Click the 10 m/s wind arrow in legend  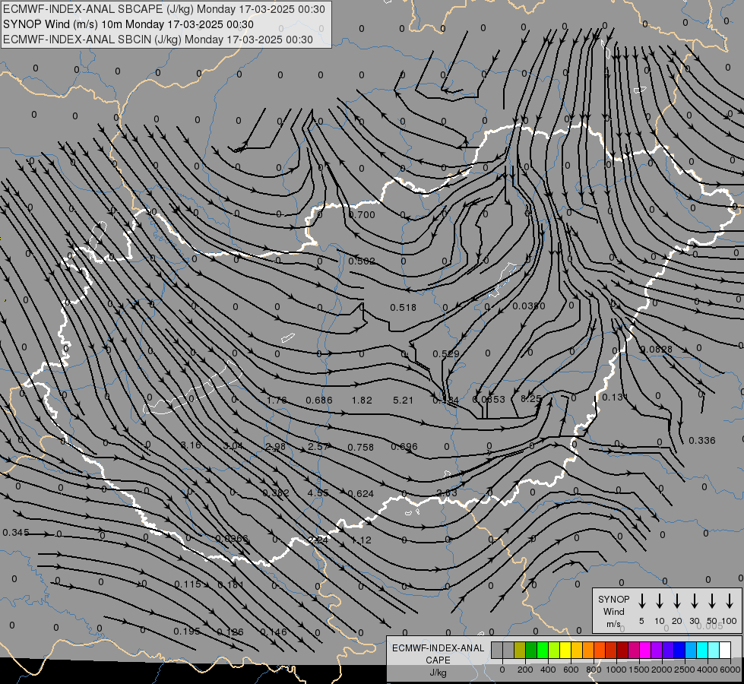(x=660, y=600)
